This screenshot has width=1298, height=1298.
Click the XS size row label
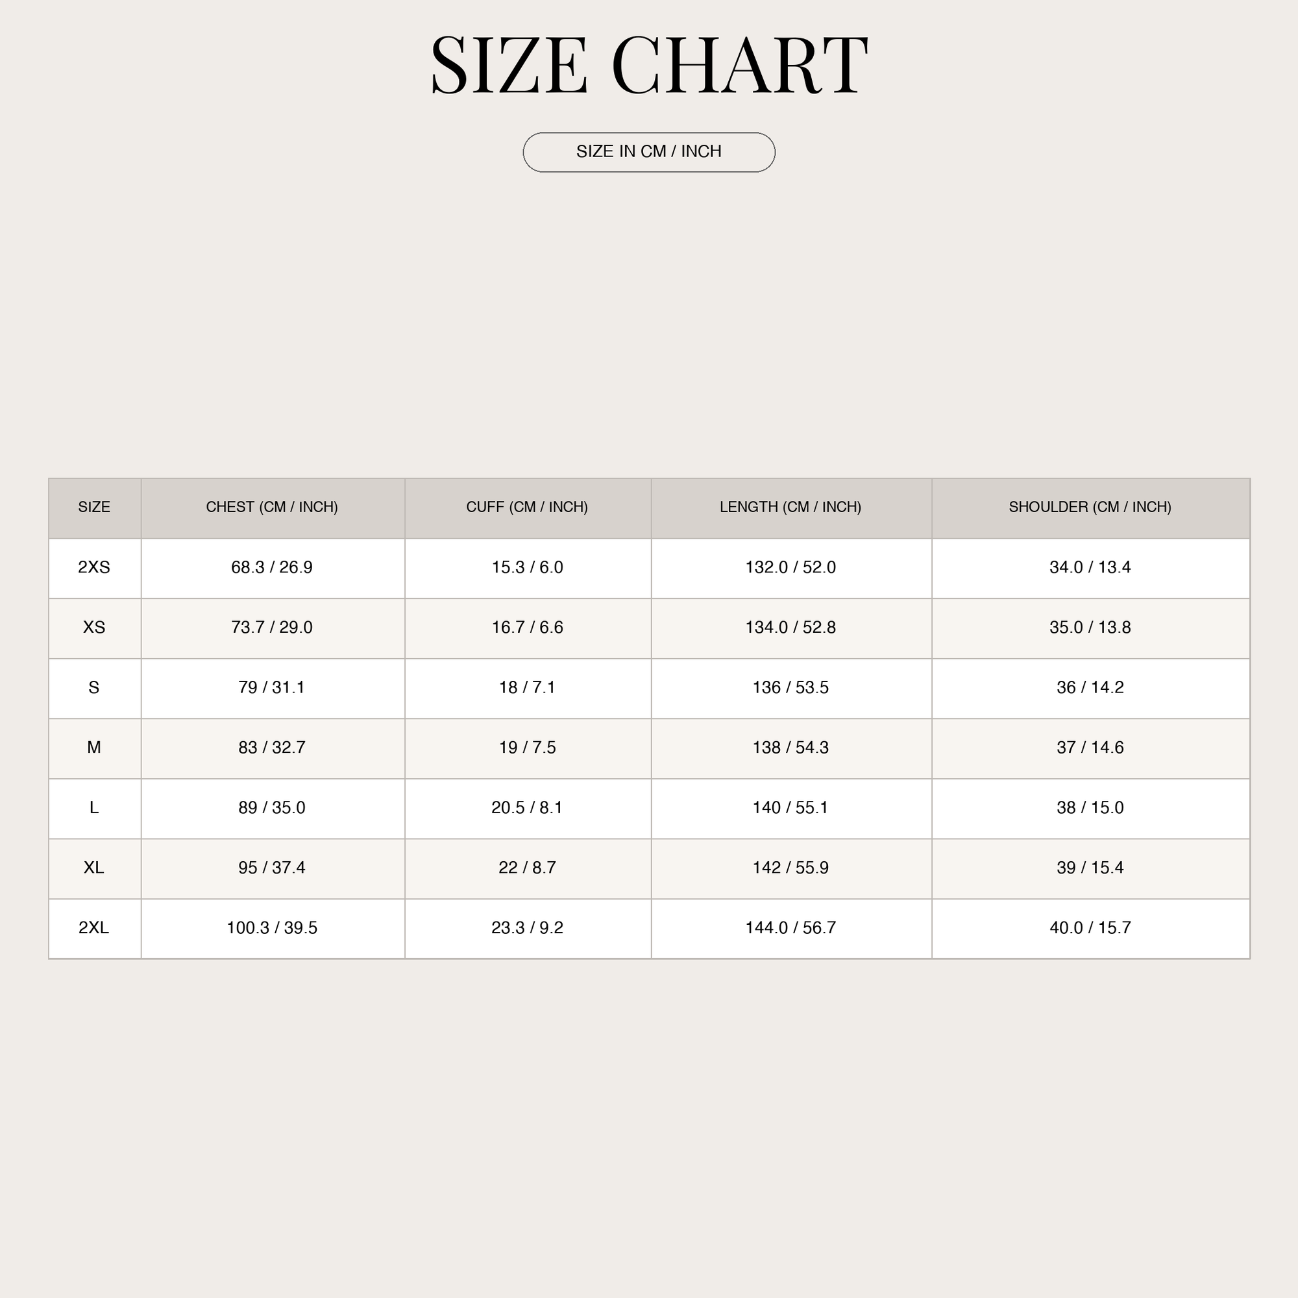[94, 628]
